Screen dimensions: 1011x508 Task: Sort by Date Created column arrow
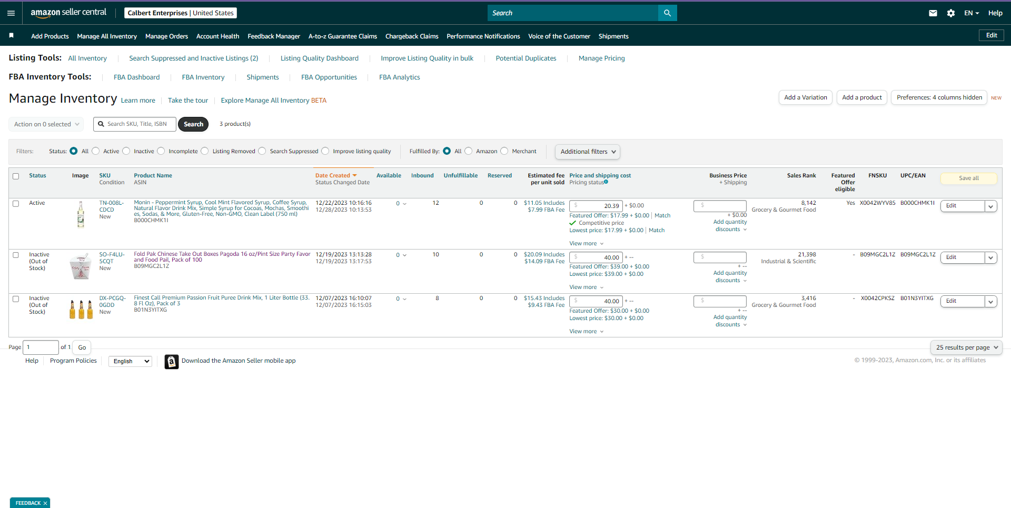(x=354, y=176)
